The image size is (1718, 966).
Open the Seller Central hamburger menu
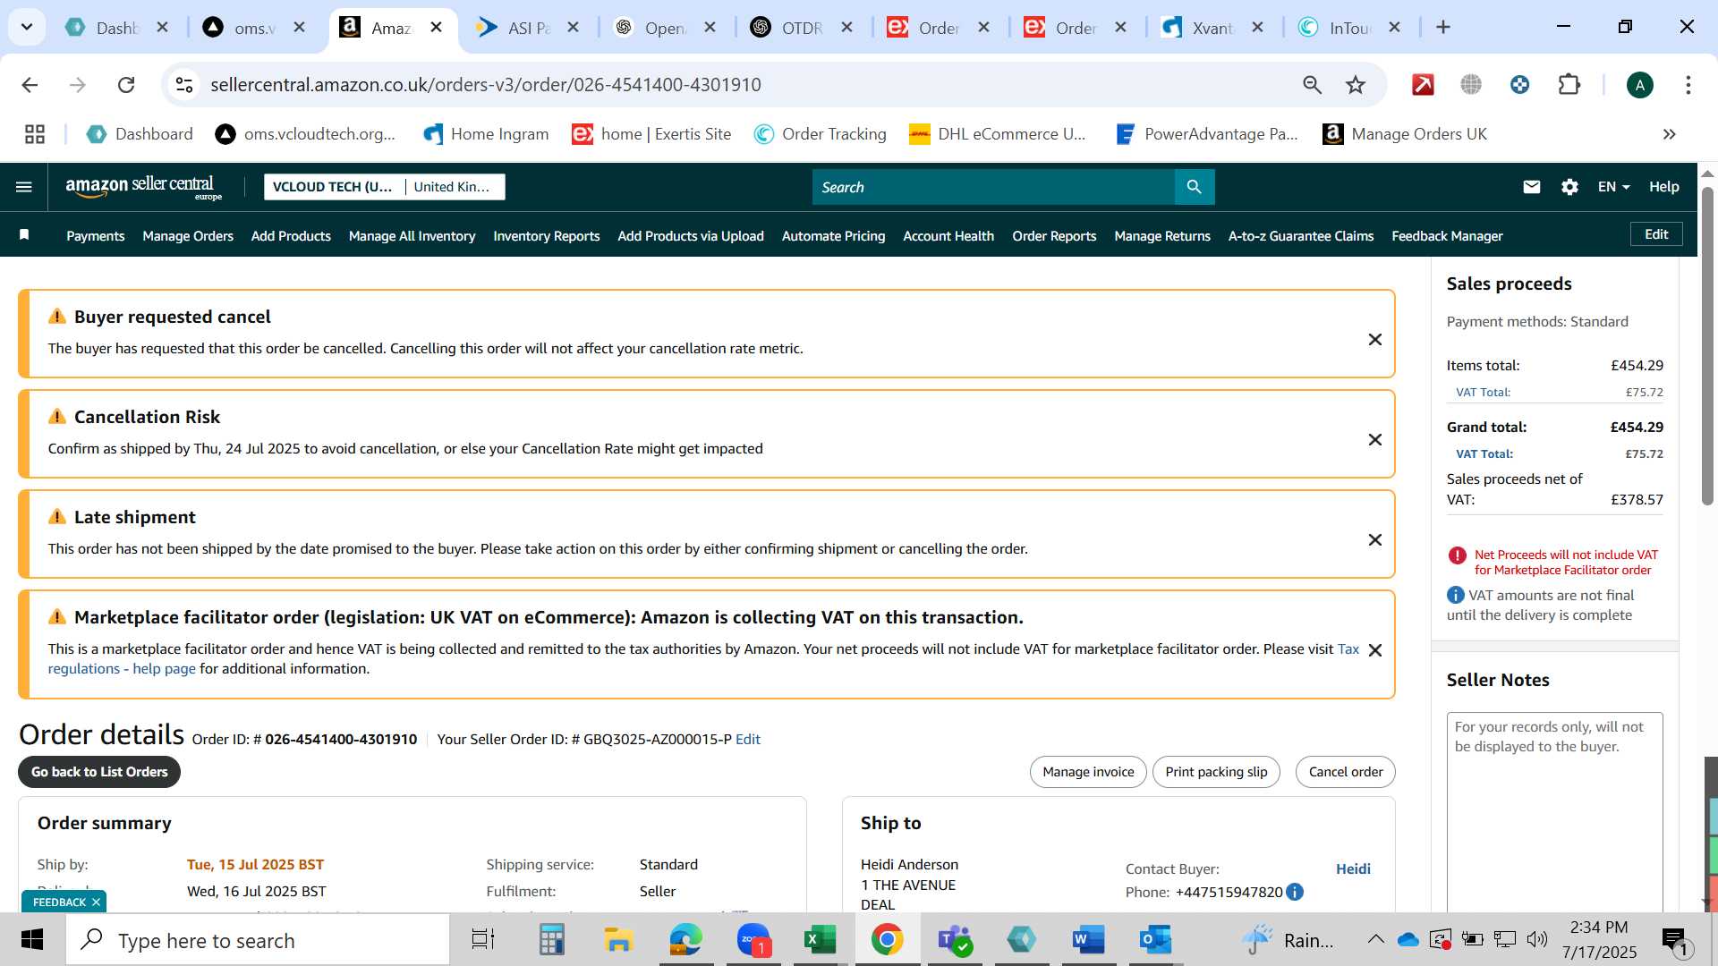[x=24, y=187]
